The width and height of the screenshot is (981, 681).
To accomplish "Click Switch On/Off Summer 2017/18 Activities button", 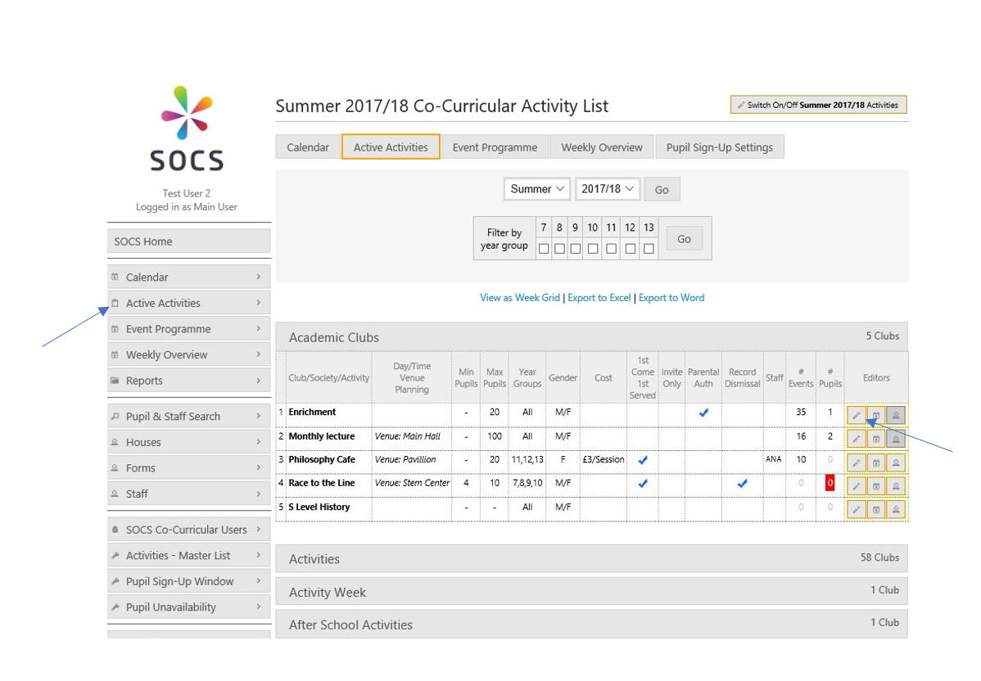I will [x=818, y=105].
